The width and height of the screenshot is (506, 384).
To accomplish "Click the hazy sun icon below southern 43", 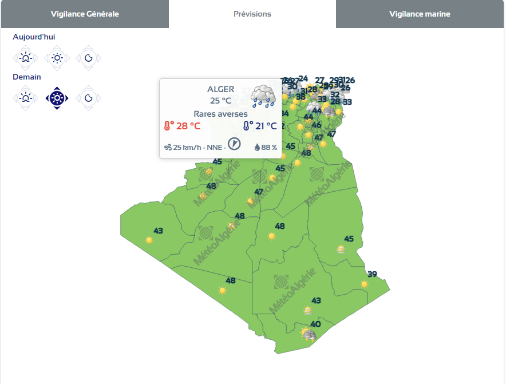I will click(x=308, y=311).
